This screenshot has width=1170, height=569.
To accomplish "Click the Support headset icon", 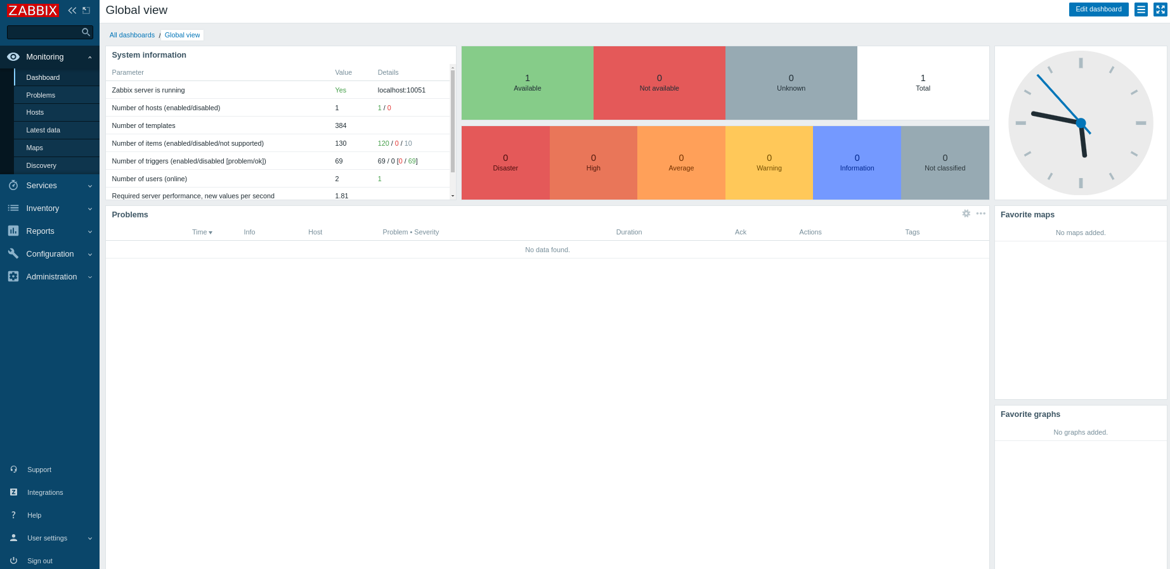I will [x=13, y=470].
